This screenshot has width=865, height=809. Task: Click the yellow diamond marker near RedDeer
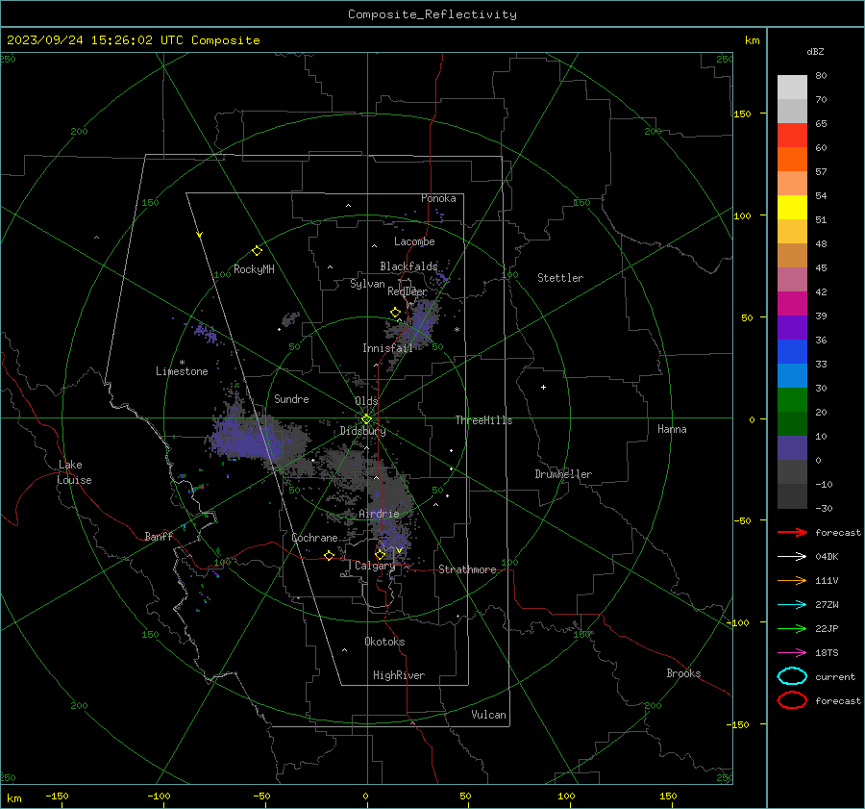point(396,313)
